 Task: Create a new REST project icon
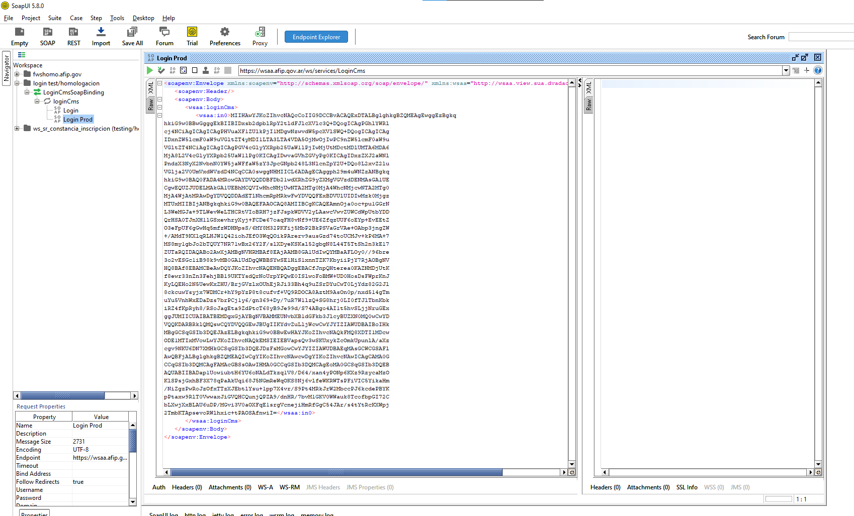pos(73,37)
